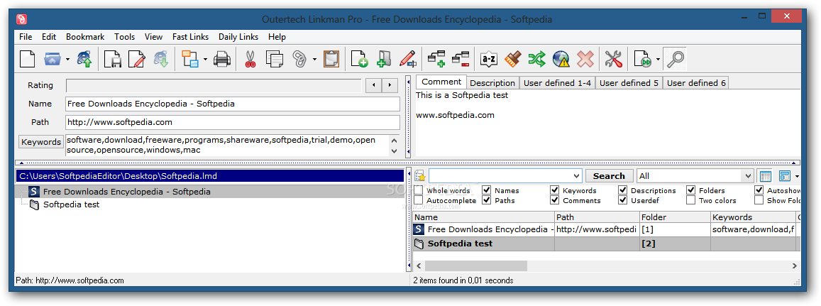Open settings with wrench and screwdriver icon

613,59
